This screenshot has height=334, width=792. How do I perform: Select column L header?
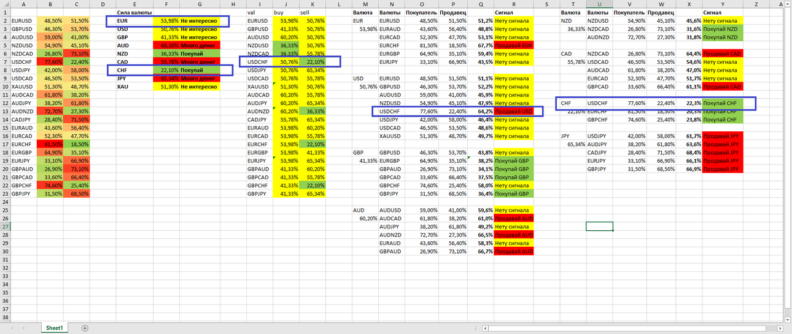point(339,4)
